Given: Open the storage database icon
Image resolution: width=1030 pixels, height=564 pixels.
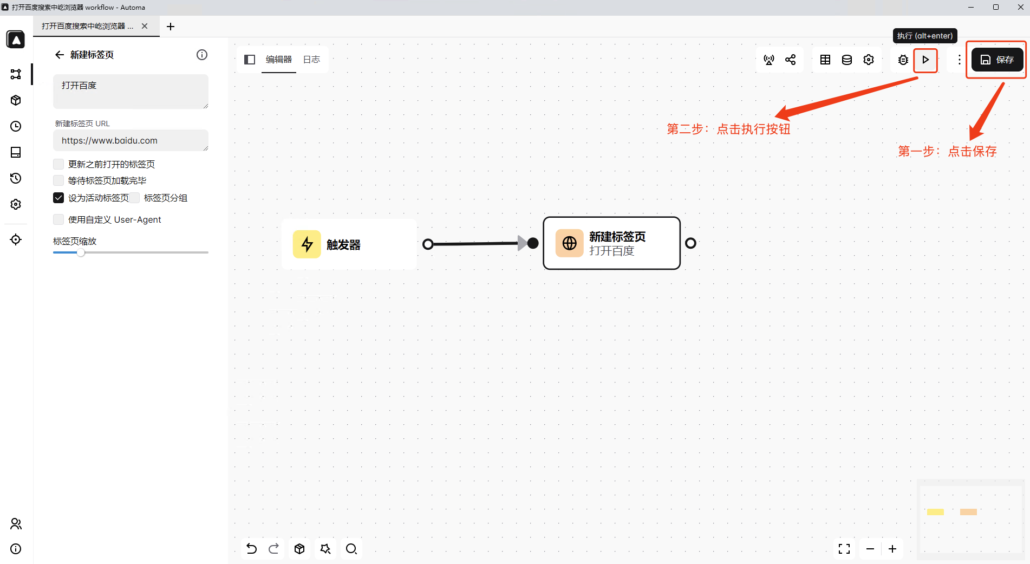Looking at the screenshot, I should [x=847, y=60].
